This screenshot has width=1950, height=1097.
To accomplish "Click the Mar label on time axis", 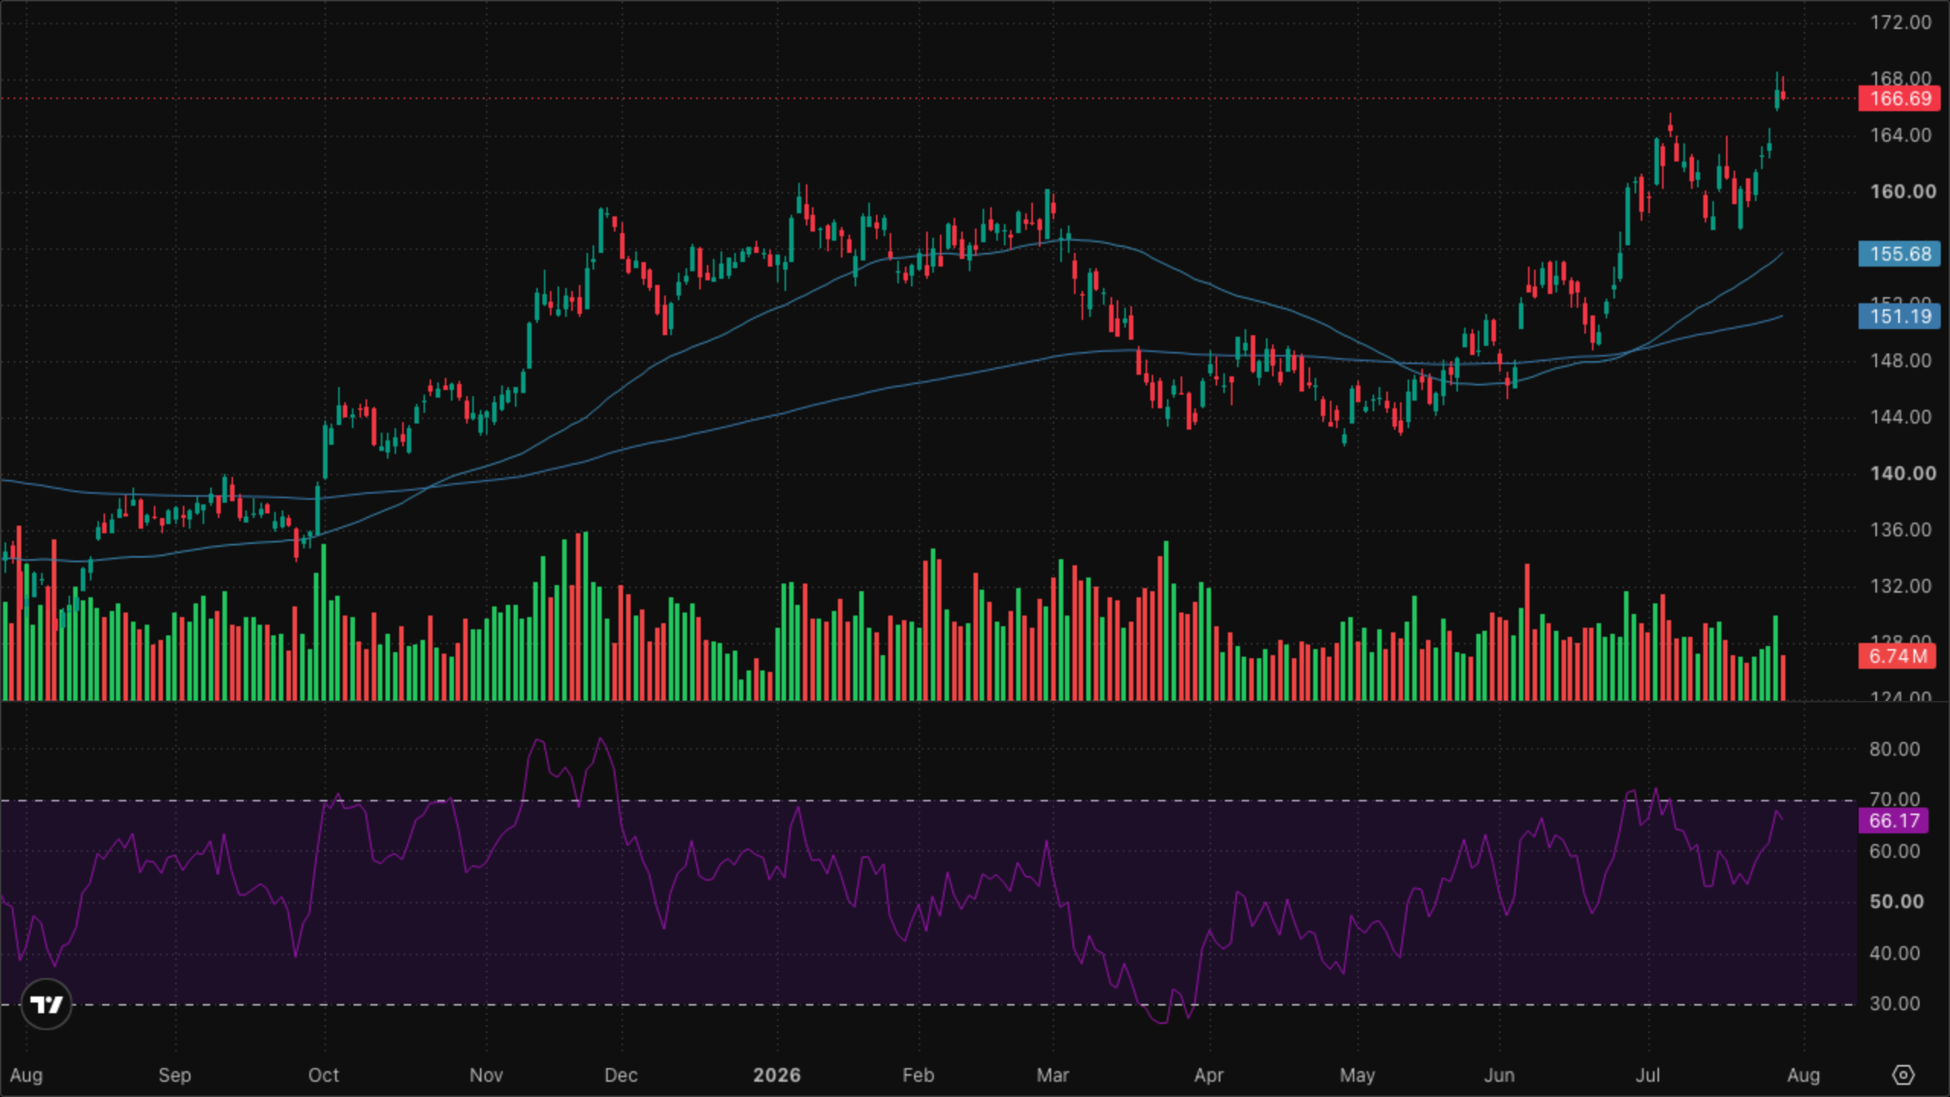I will click(1053, 1075).
